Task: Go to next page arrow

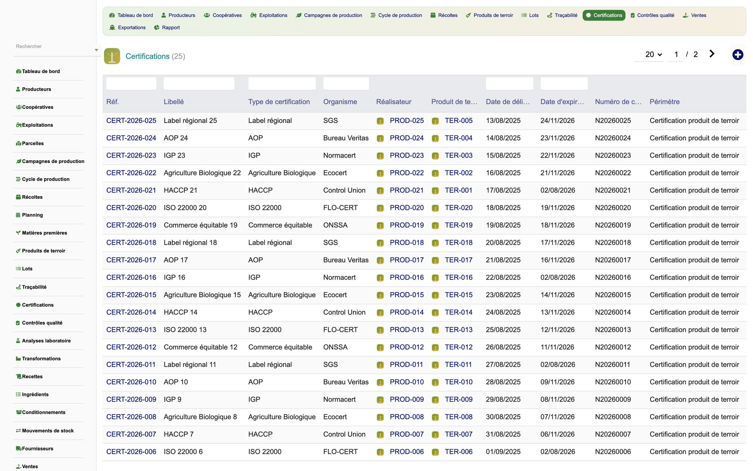Action: click(x=712, y=54)
